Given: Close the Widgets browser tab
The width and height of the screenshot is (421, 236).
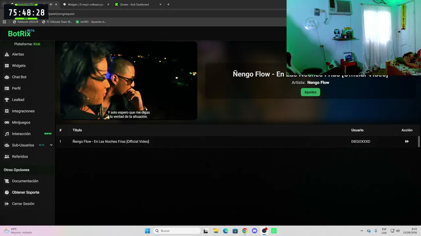Looking at the screenshot, I should pyautogui.click(x=108, y=5).
